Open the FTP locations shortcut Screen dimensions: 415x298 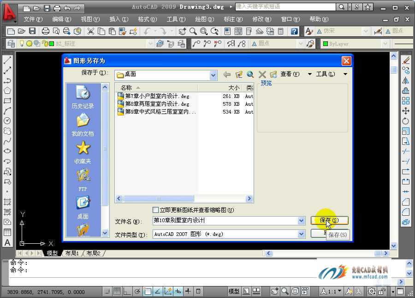(83, 180)
